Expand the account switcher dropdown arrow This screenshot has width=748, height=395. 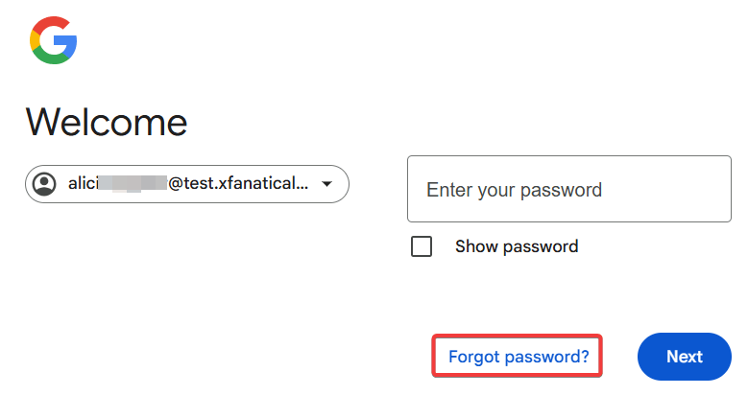(x=326, y=184)
